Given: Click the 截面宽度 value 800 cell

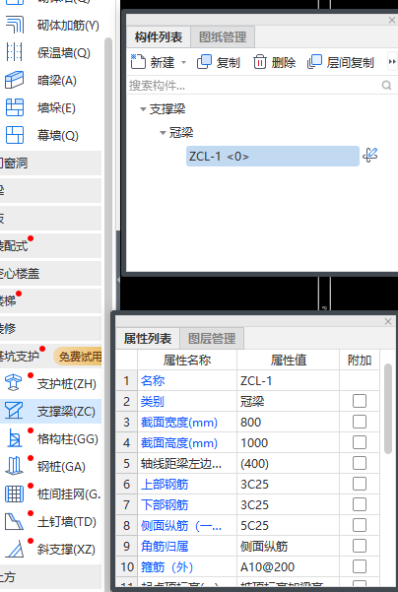Looking at the screenshot, I should click(x=288, y=422).
